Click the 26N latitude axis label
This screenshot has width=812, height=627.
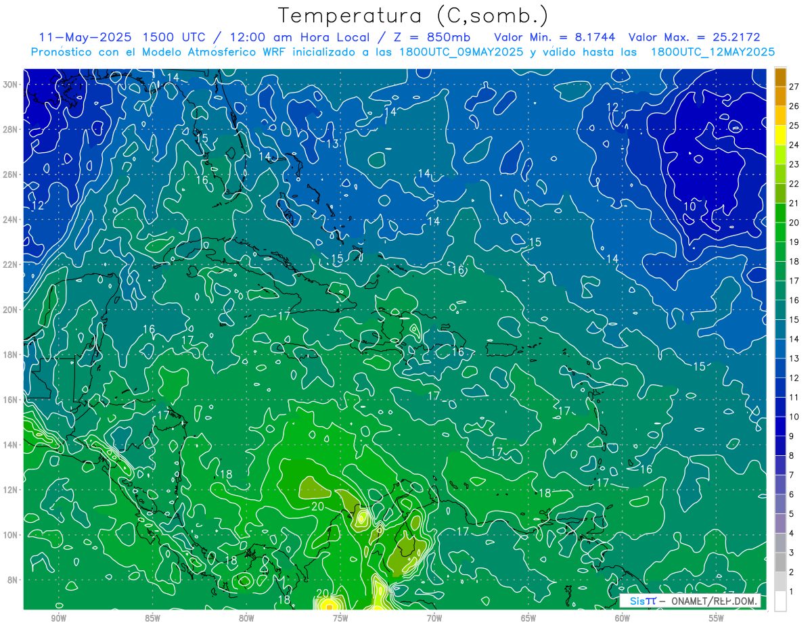(x=11, y=175)
